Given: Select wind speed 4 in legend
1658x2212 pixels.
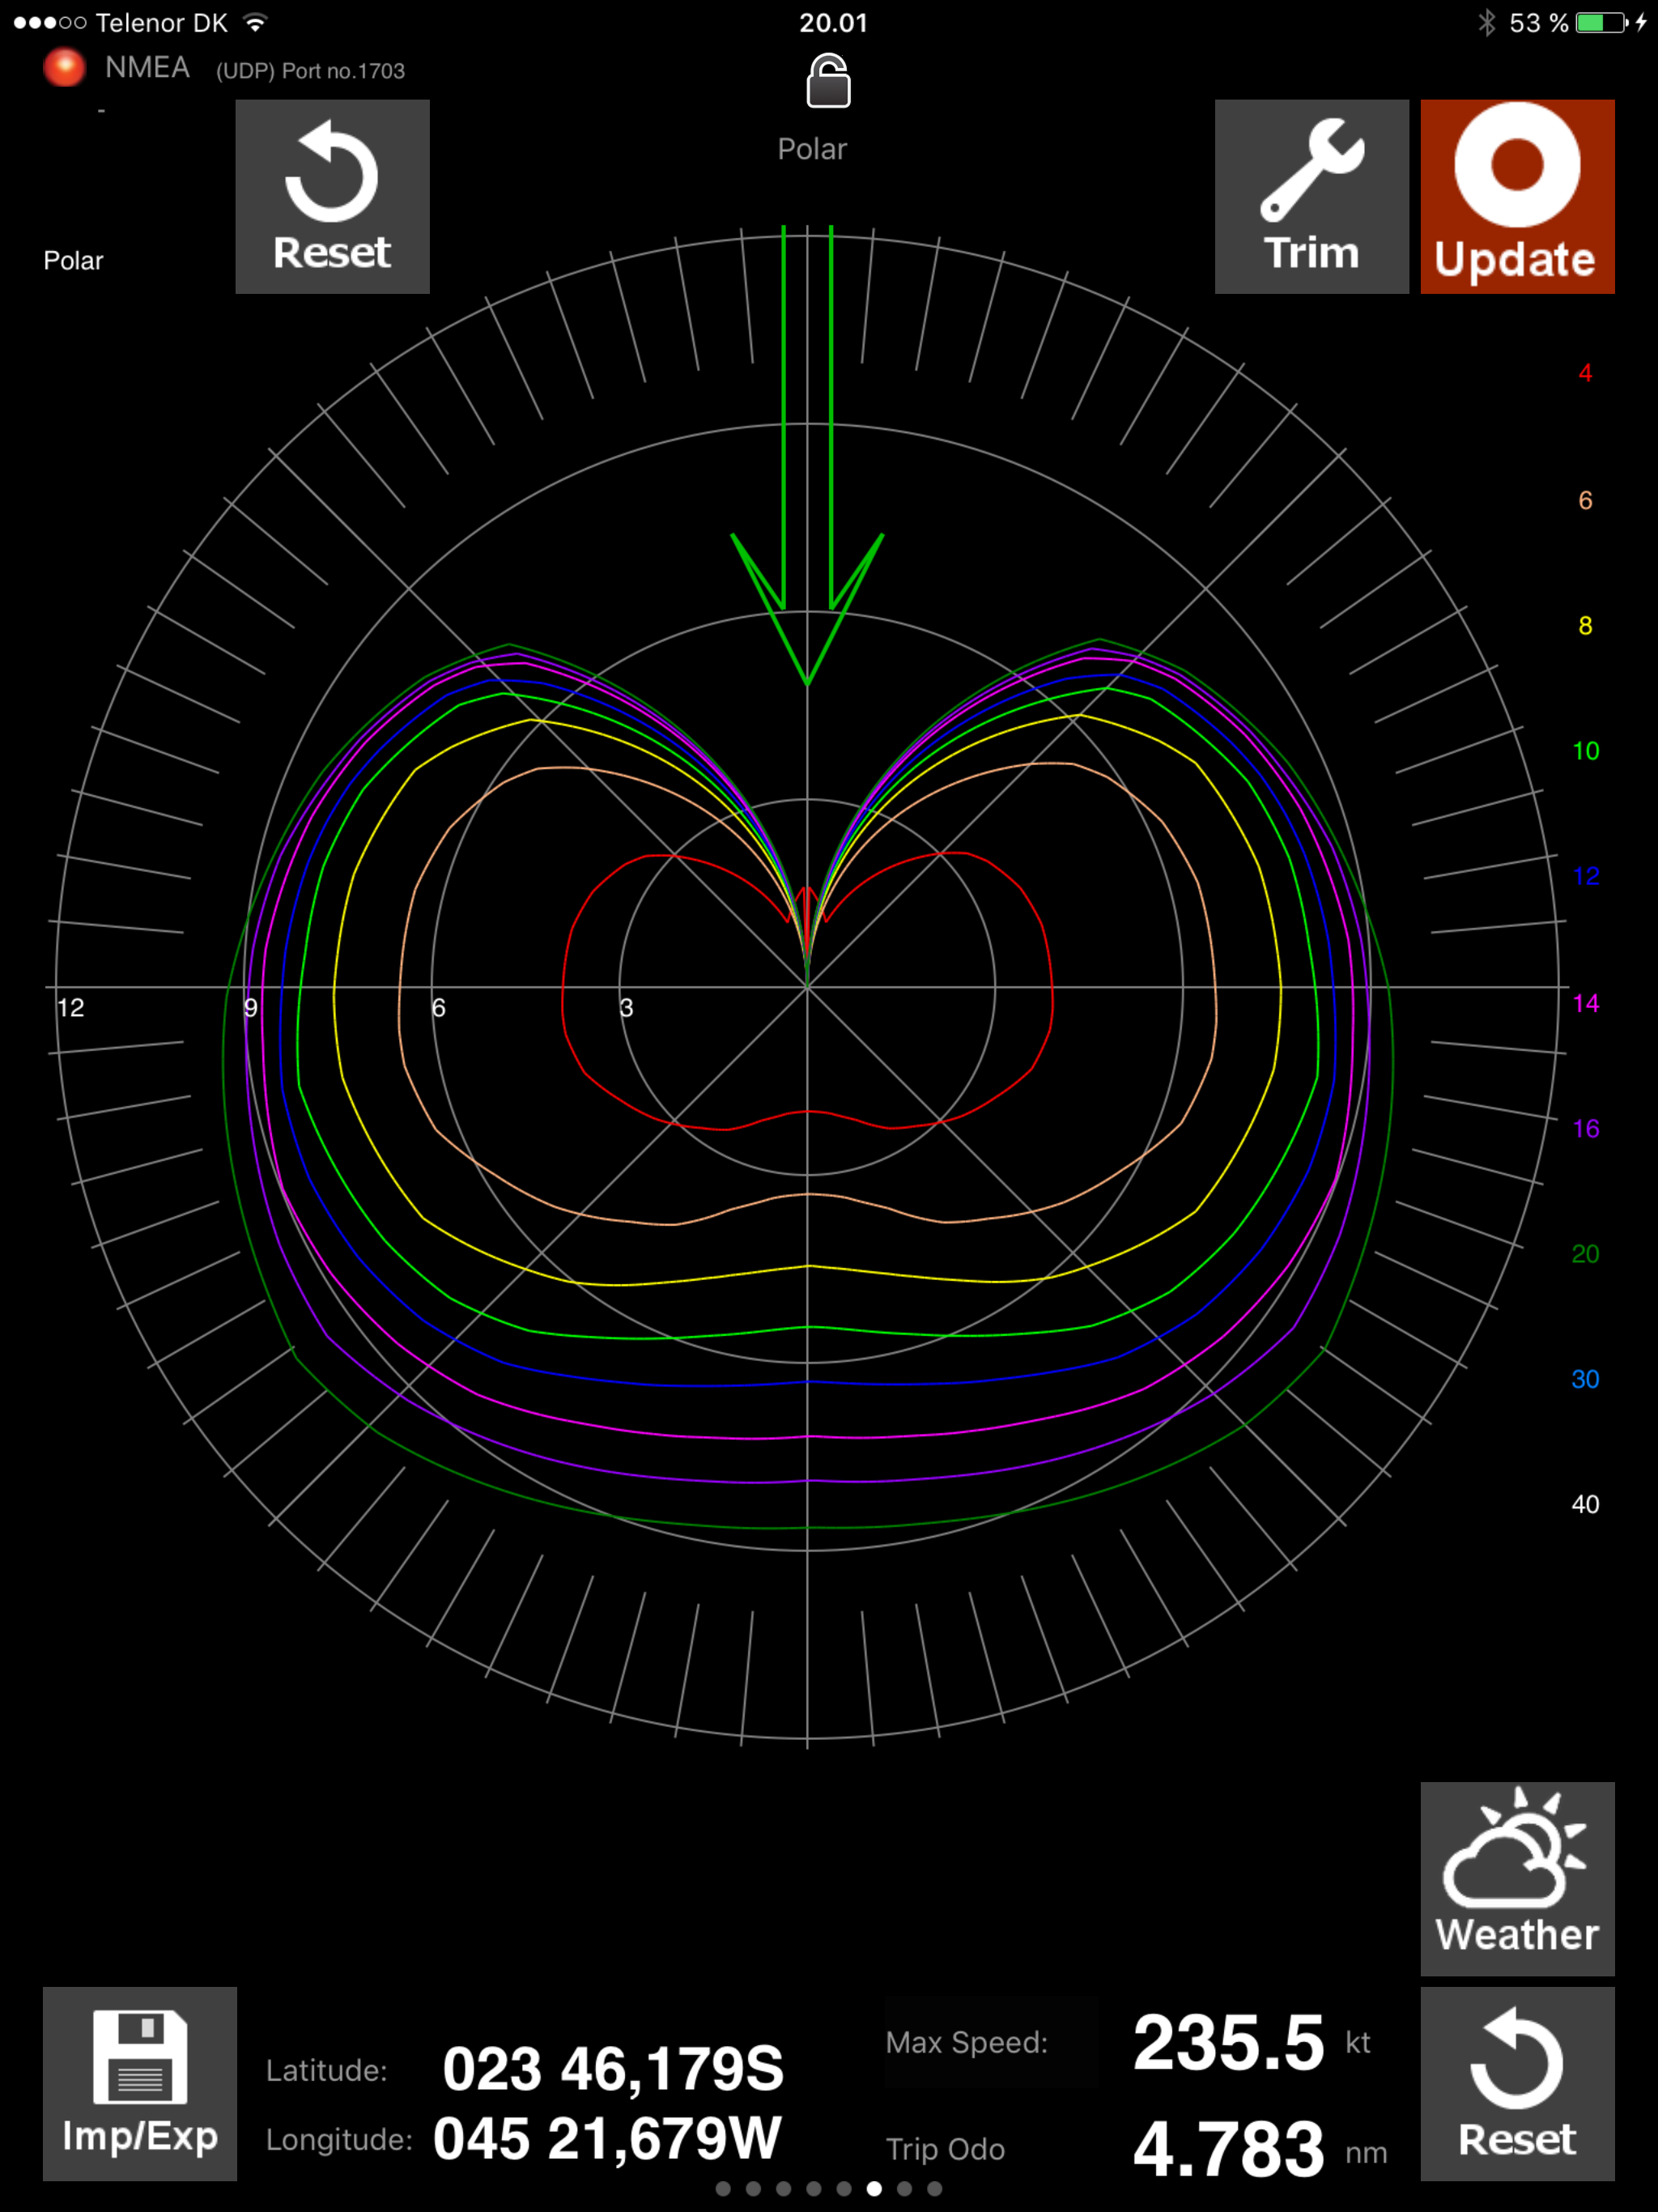Looking at the screenshot, I should point(1585,373).
